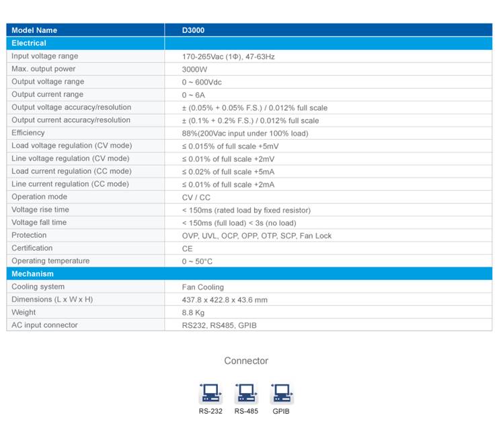This screenshot has height=436, width=499.
Task: Select the CV / CC operation mode value
Action: coord(196,198)
